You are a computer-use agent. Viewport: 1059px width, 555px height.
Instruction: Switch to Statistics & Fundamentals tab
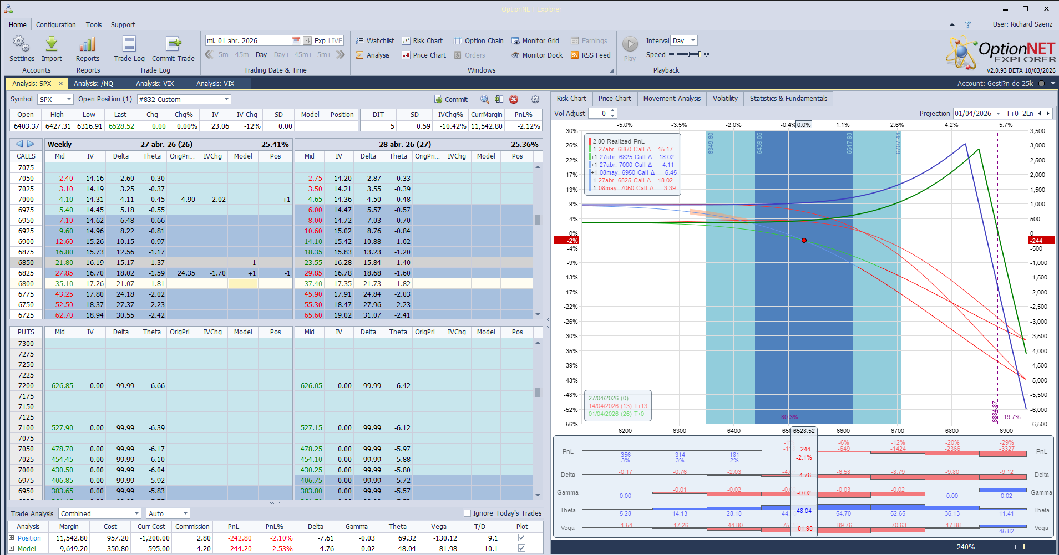788,99
